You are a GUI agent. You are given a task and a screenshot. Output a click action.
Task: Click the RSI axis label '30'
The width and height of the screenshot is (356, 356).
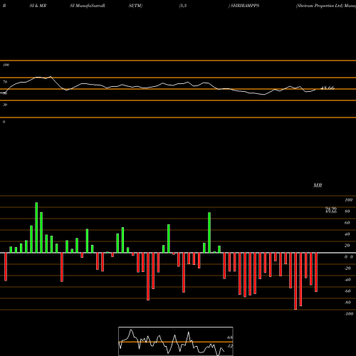(5, 105)
